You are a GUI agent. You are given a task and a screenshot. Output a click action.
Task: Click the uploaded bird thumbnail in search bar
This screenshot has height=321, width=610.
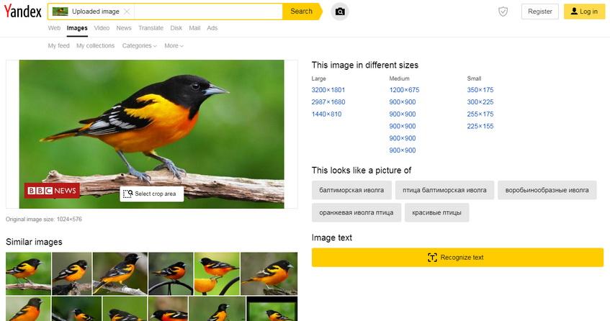[60, 12]
